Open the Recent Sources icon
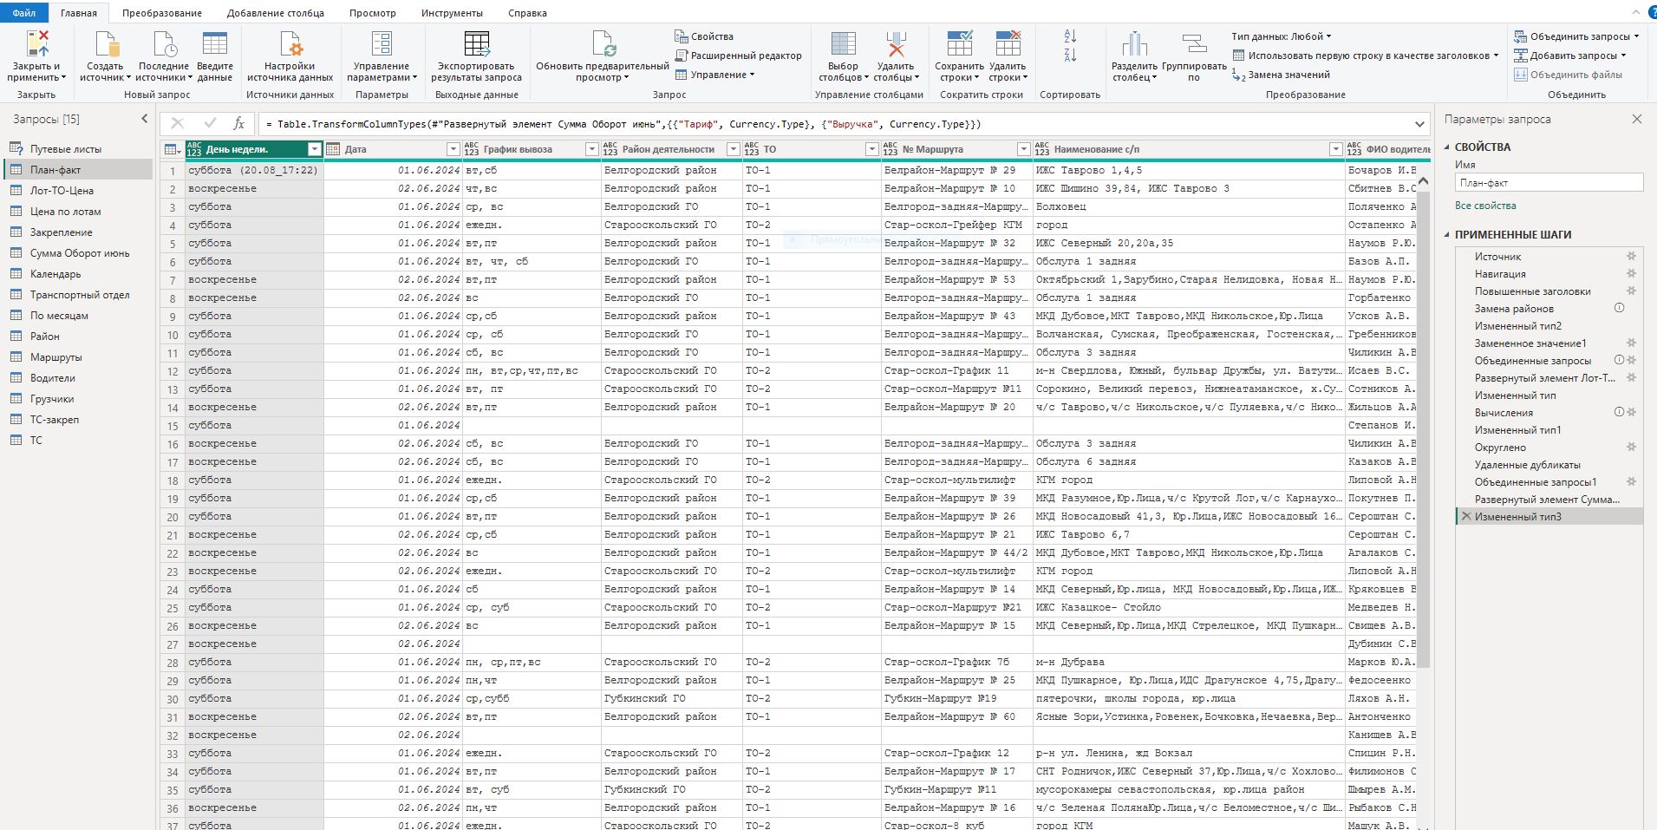The width and height of the screenshot is (1657, 830). [164, 43]
